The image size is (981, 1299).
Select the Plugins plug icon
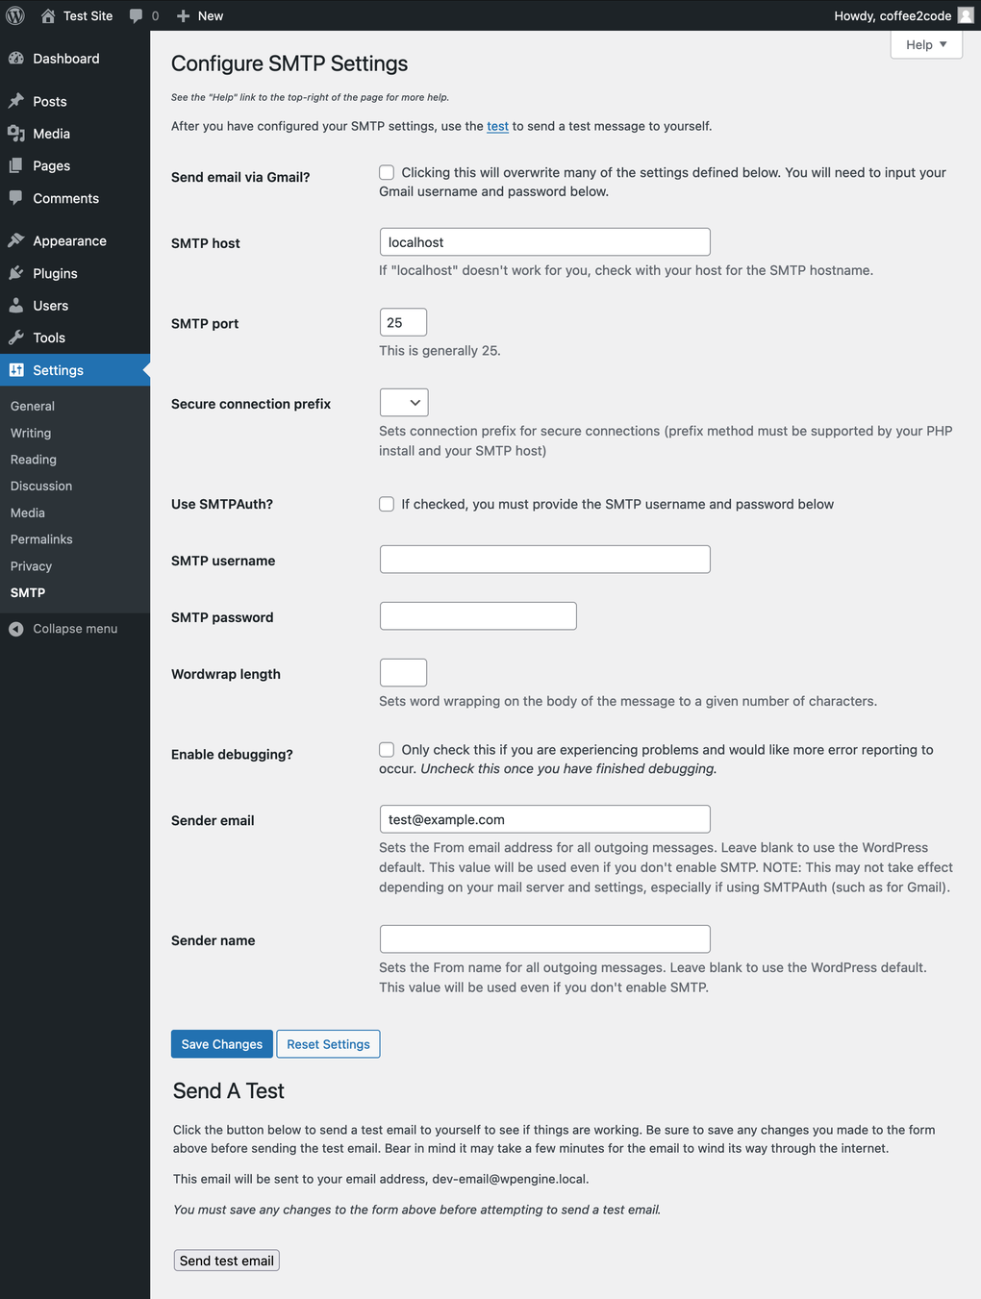[x=17, y=273]
